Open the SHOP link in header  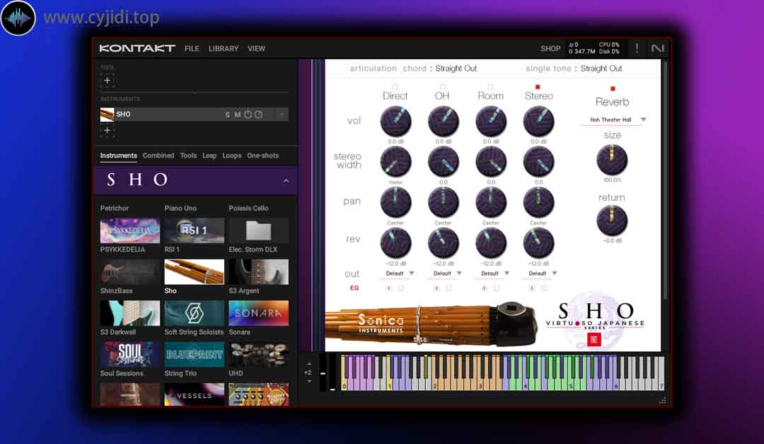[550, 49]
